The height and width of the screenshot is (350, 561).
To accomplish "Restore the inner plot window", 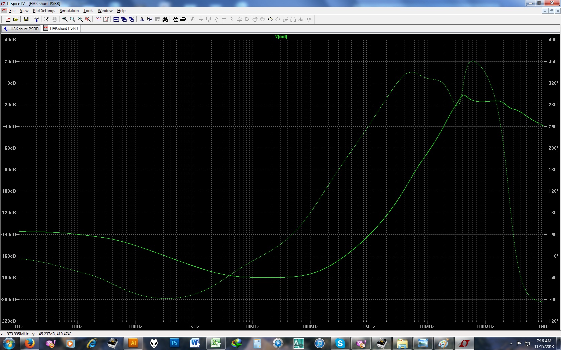I will click(x=551, y=11).
